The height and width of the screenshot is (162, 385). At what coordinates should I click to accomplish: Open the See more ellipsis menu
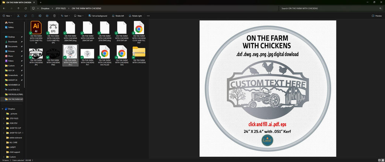point(148,16)
